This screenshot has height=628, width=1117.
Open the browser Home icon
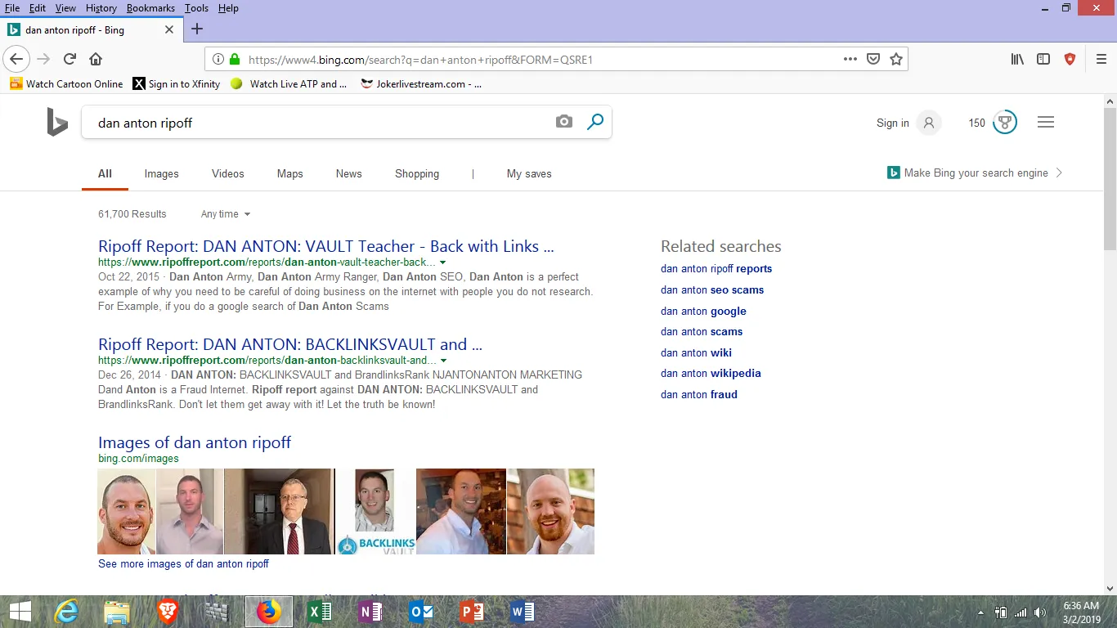click(96, 59)
